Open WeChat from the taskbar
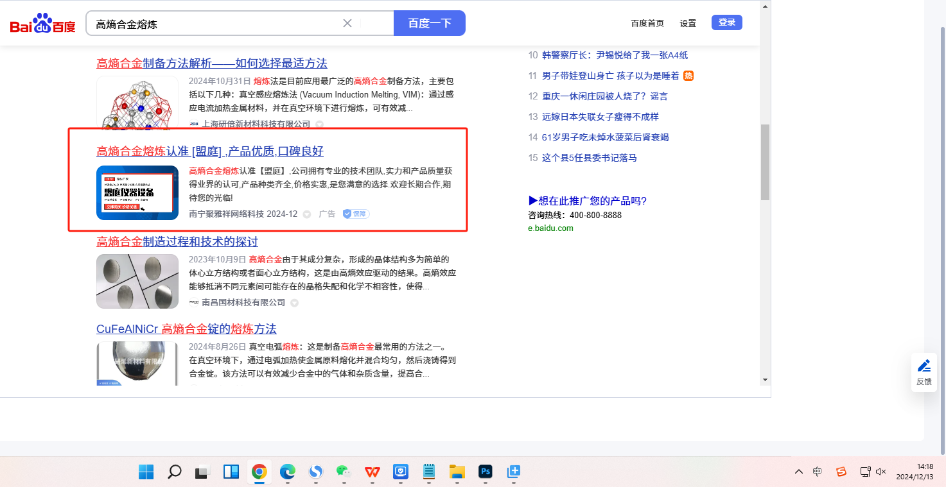Viewport: 946px width, 487px height. pos(344,472)
